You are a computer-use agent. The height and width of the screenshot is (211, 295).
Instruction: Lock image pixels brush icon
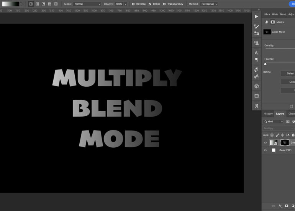pos(277,135)
